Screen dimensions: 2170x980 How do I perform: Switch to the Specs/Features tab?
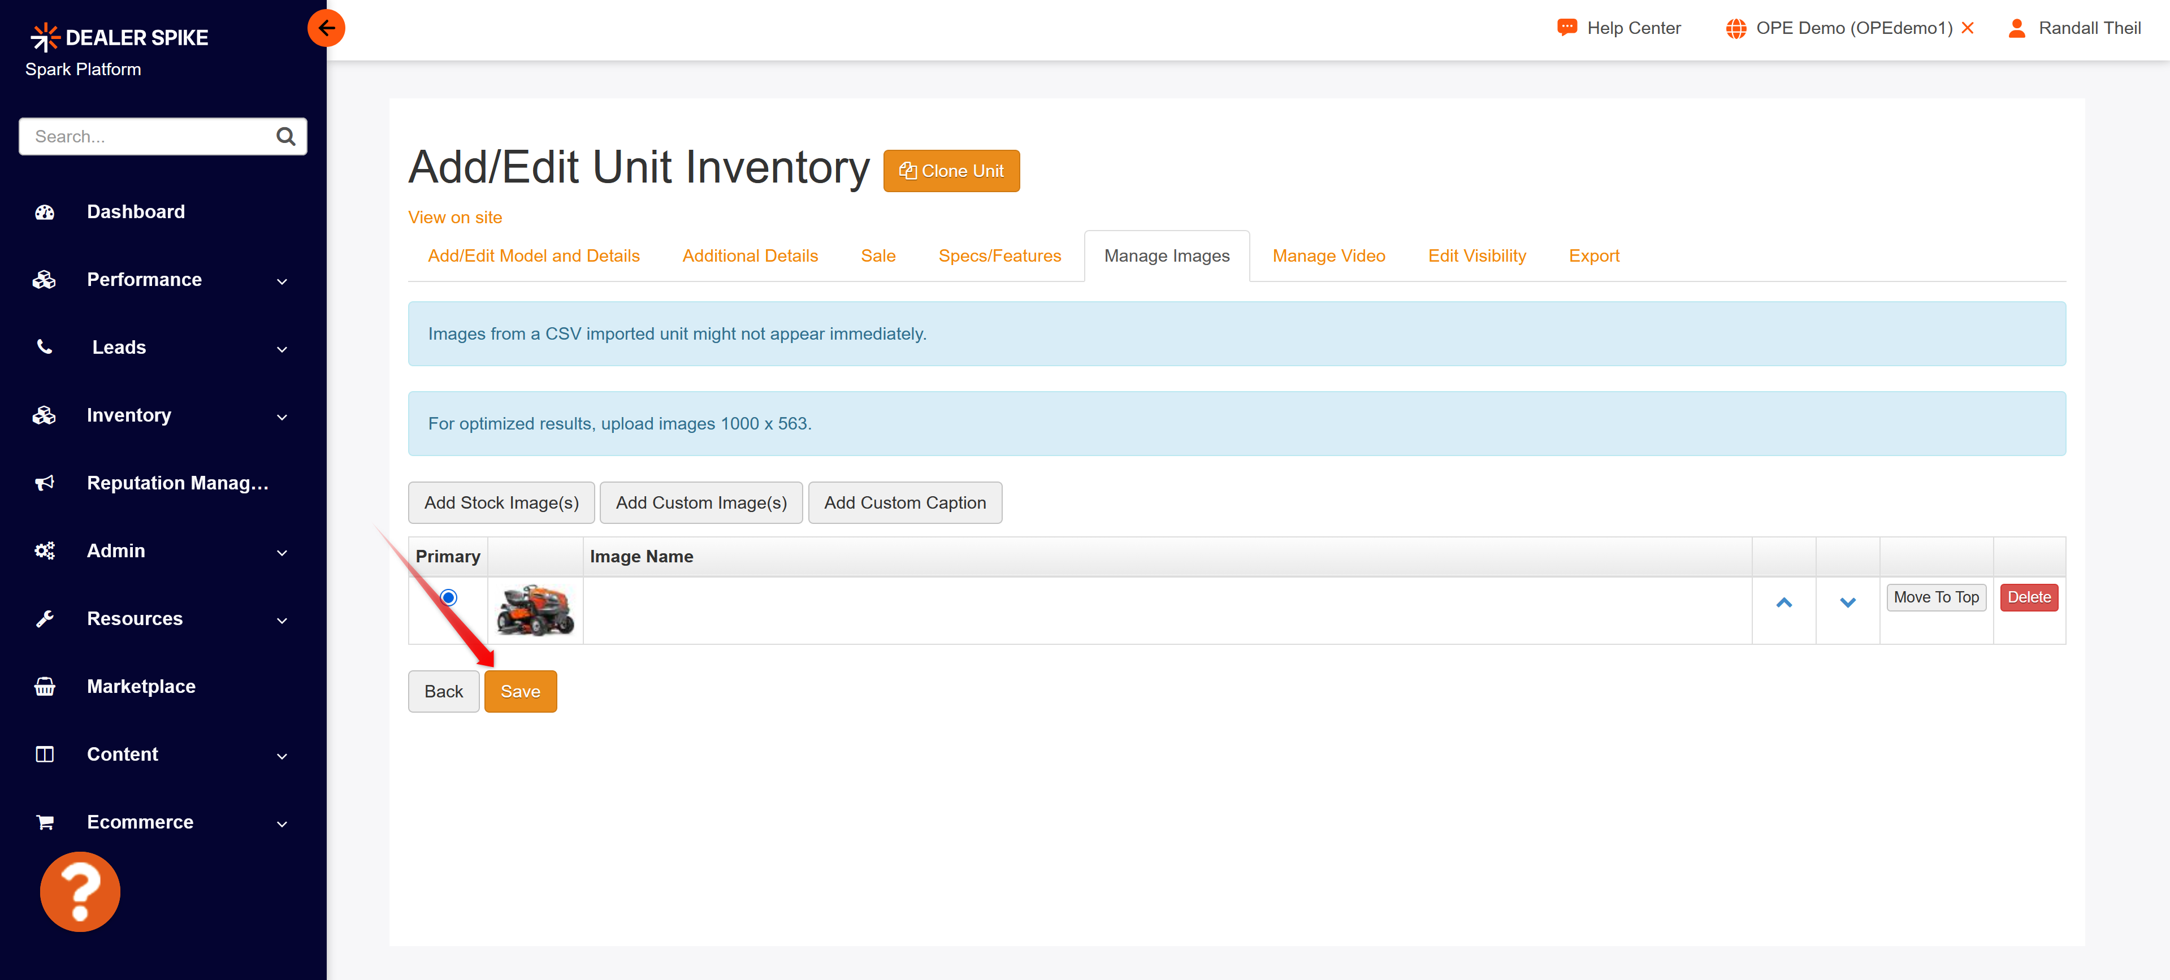click(999, 256)
